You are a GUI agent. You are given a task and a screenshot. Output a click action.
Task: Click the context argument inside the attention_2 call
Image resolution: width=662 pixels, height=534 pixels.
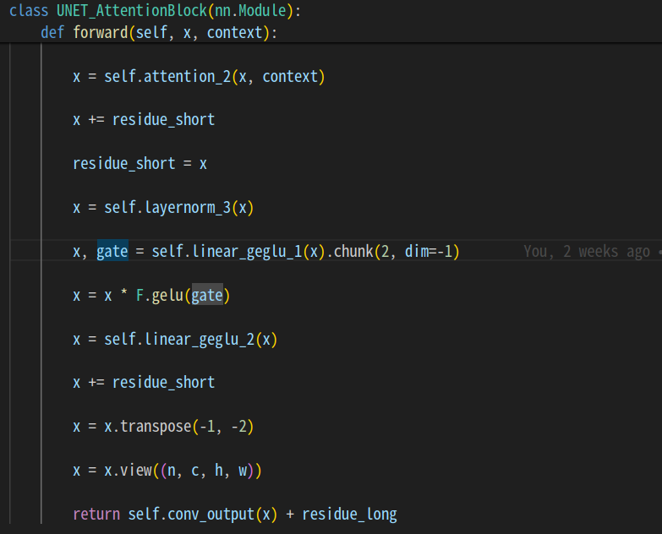(289, 77)
